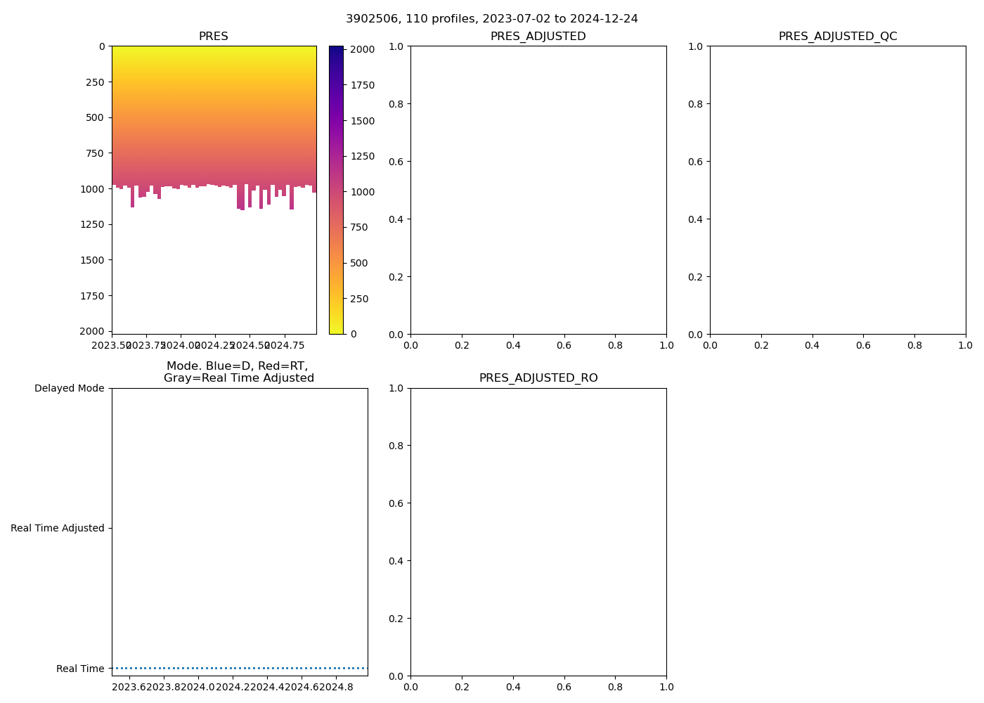Select the PRES_ADJUSTED_QC plot title
984x703 pixels.
837,37
